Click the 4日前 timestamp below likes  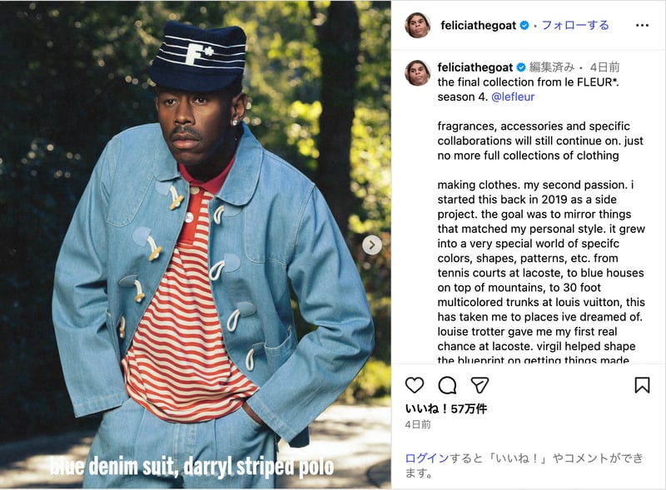(418, 424)
